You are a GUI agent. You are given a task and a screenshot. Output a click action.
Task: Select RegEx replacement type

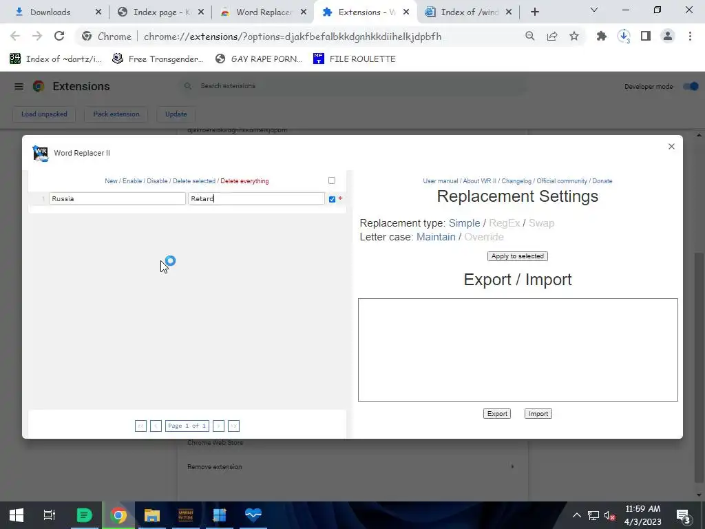point(505,223)
